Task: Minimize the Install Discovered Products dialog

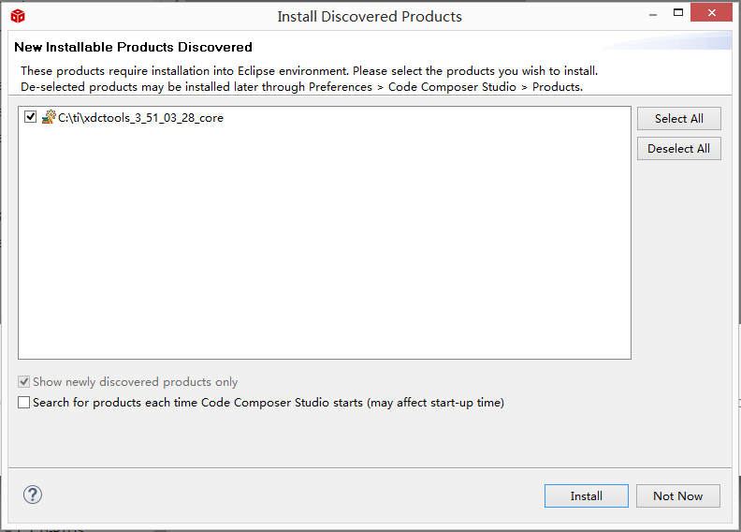Action: [x=653, y=13]
